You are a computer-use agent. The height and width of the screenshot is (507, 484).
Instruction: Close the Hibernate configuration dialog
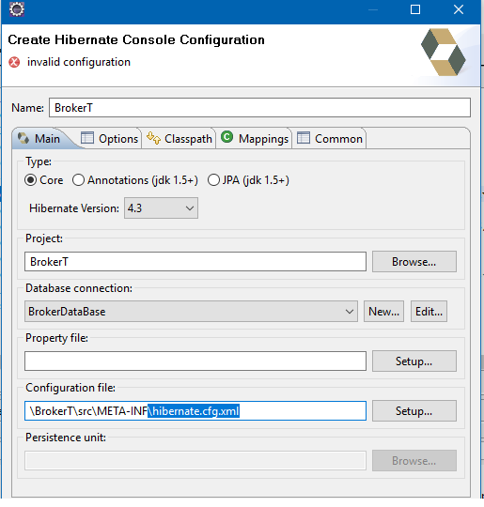tap(459, 9)
